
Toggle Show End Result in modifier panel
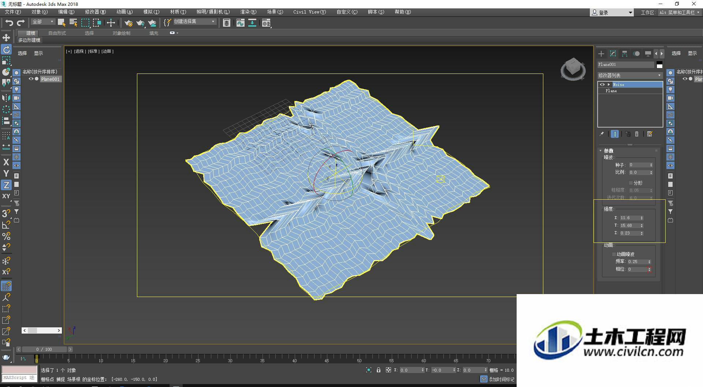click(x=615, y=134)
